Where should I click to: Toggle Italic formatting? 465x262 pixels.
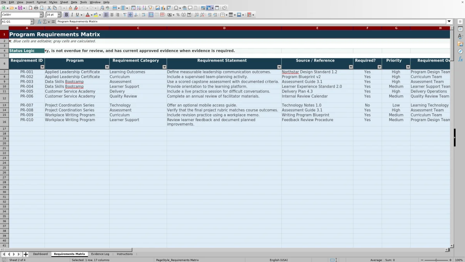coord(72,15)
